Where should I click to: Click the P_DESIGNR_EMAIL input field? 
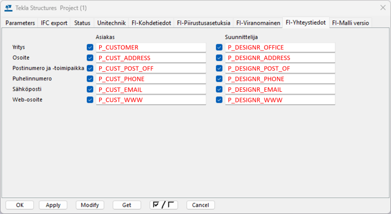tap(280, 90)
